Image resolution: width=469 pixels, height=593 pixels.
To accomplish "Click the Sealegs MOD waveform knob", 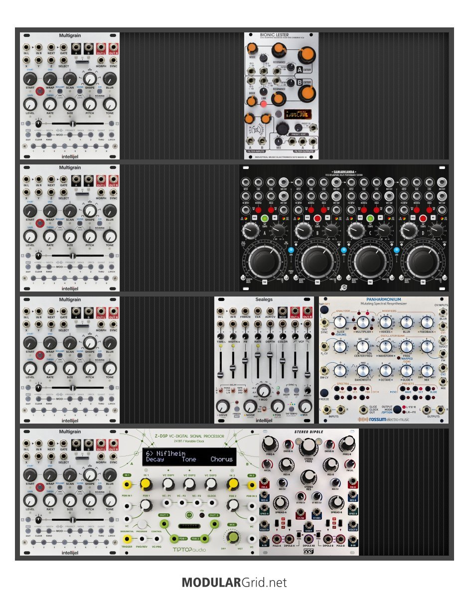I will point(264,391).
